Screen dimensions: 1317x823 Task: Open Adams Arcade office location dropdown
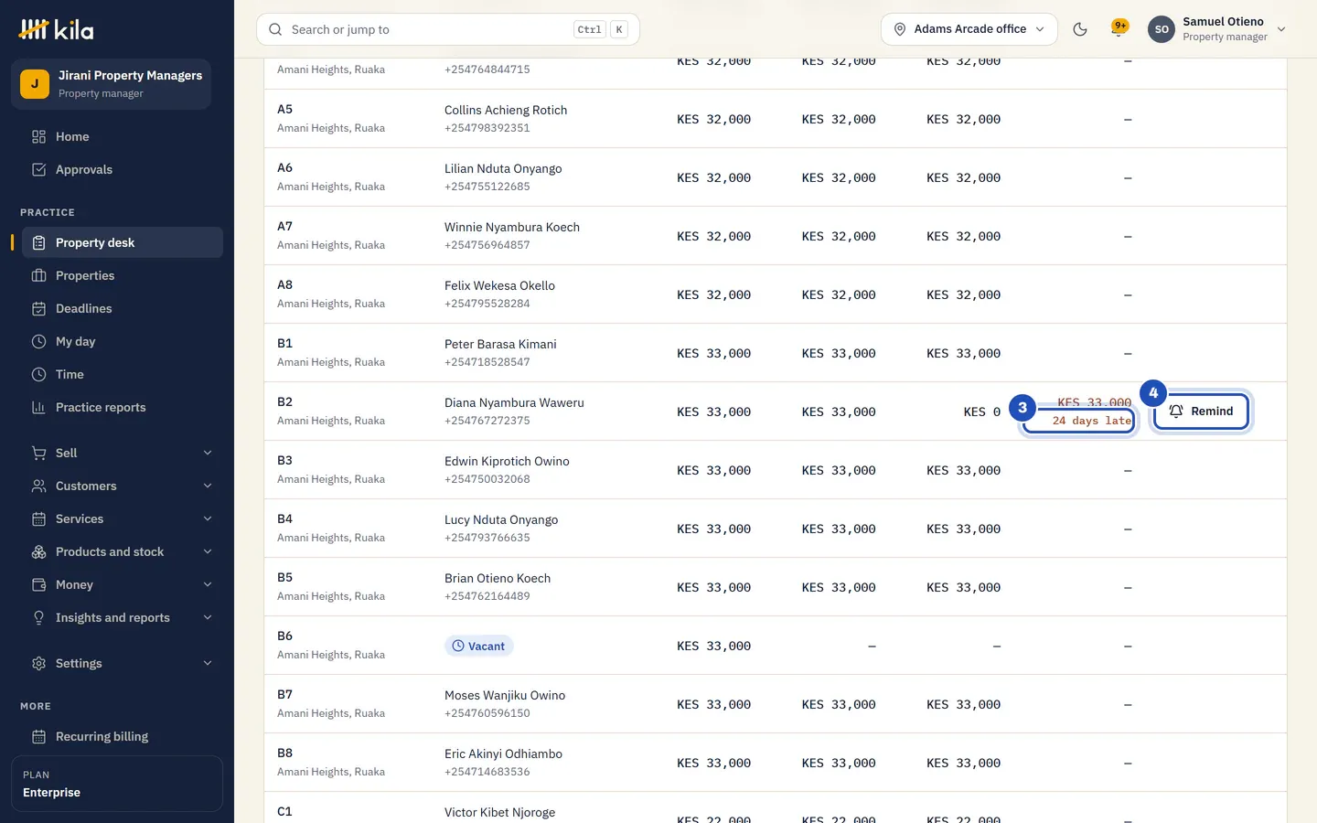[969, 29]
